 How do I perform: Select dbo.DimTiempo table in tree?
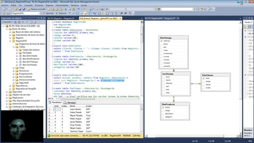30,62
